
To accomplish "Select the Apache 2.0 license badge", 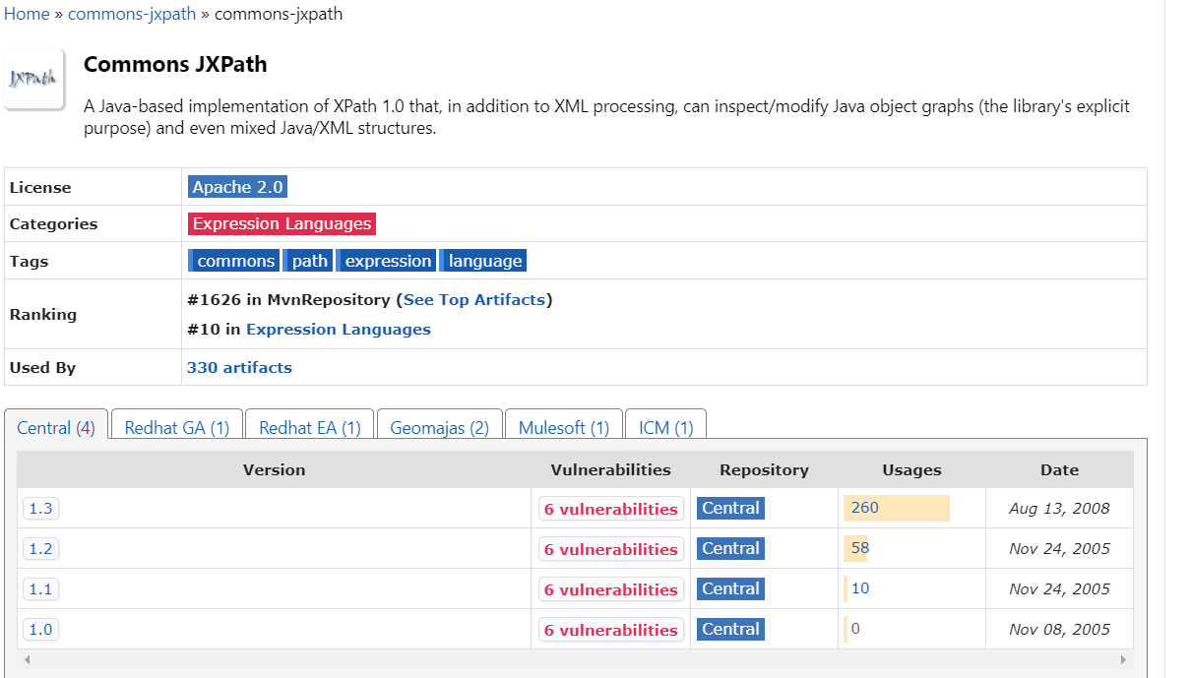I will point(236,186).
